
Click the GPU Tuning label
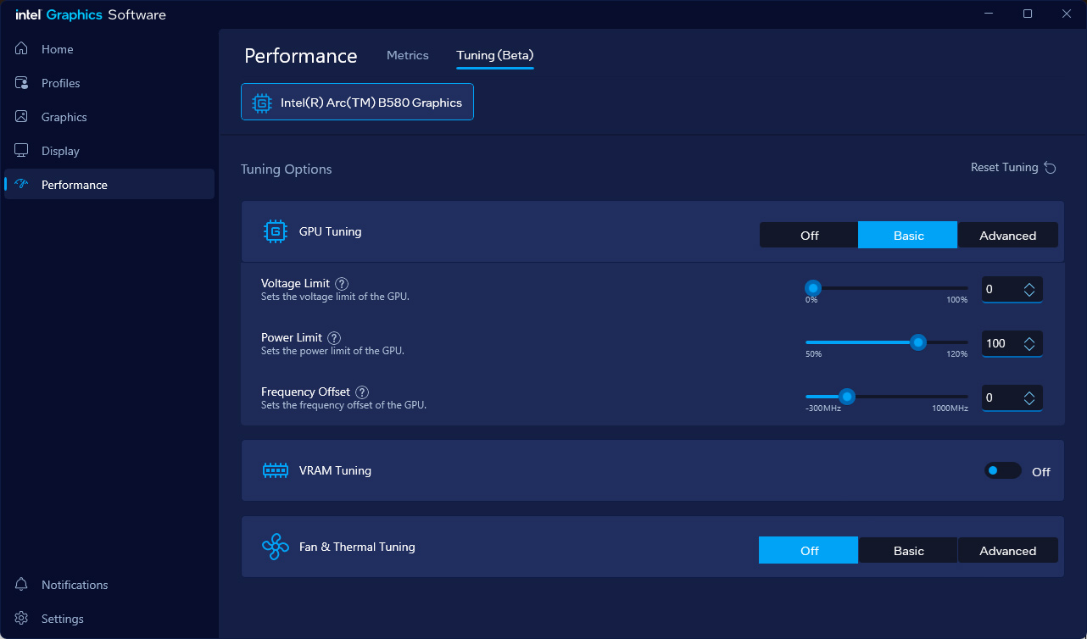(x=331, y=231)
